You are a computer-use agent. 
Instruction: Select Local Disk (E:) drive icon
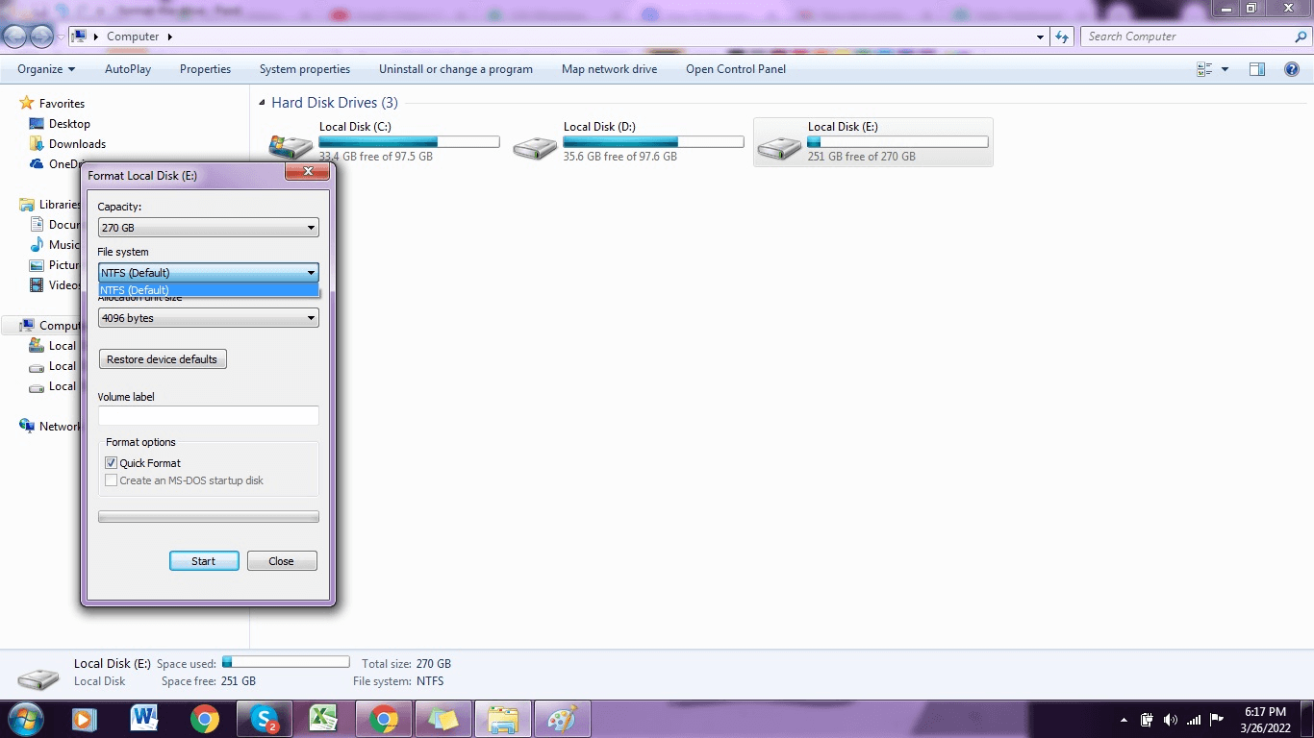[x=779, y=147]
